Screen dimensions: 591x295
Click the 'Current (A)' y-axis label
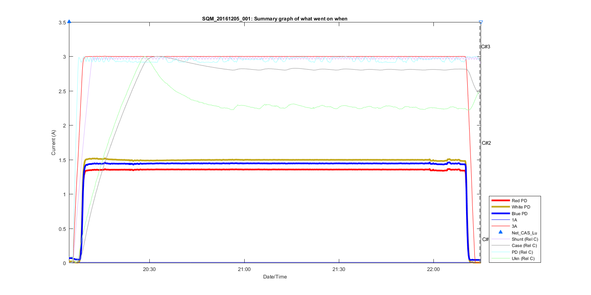pyautogui.click(x=54, y=142)
